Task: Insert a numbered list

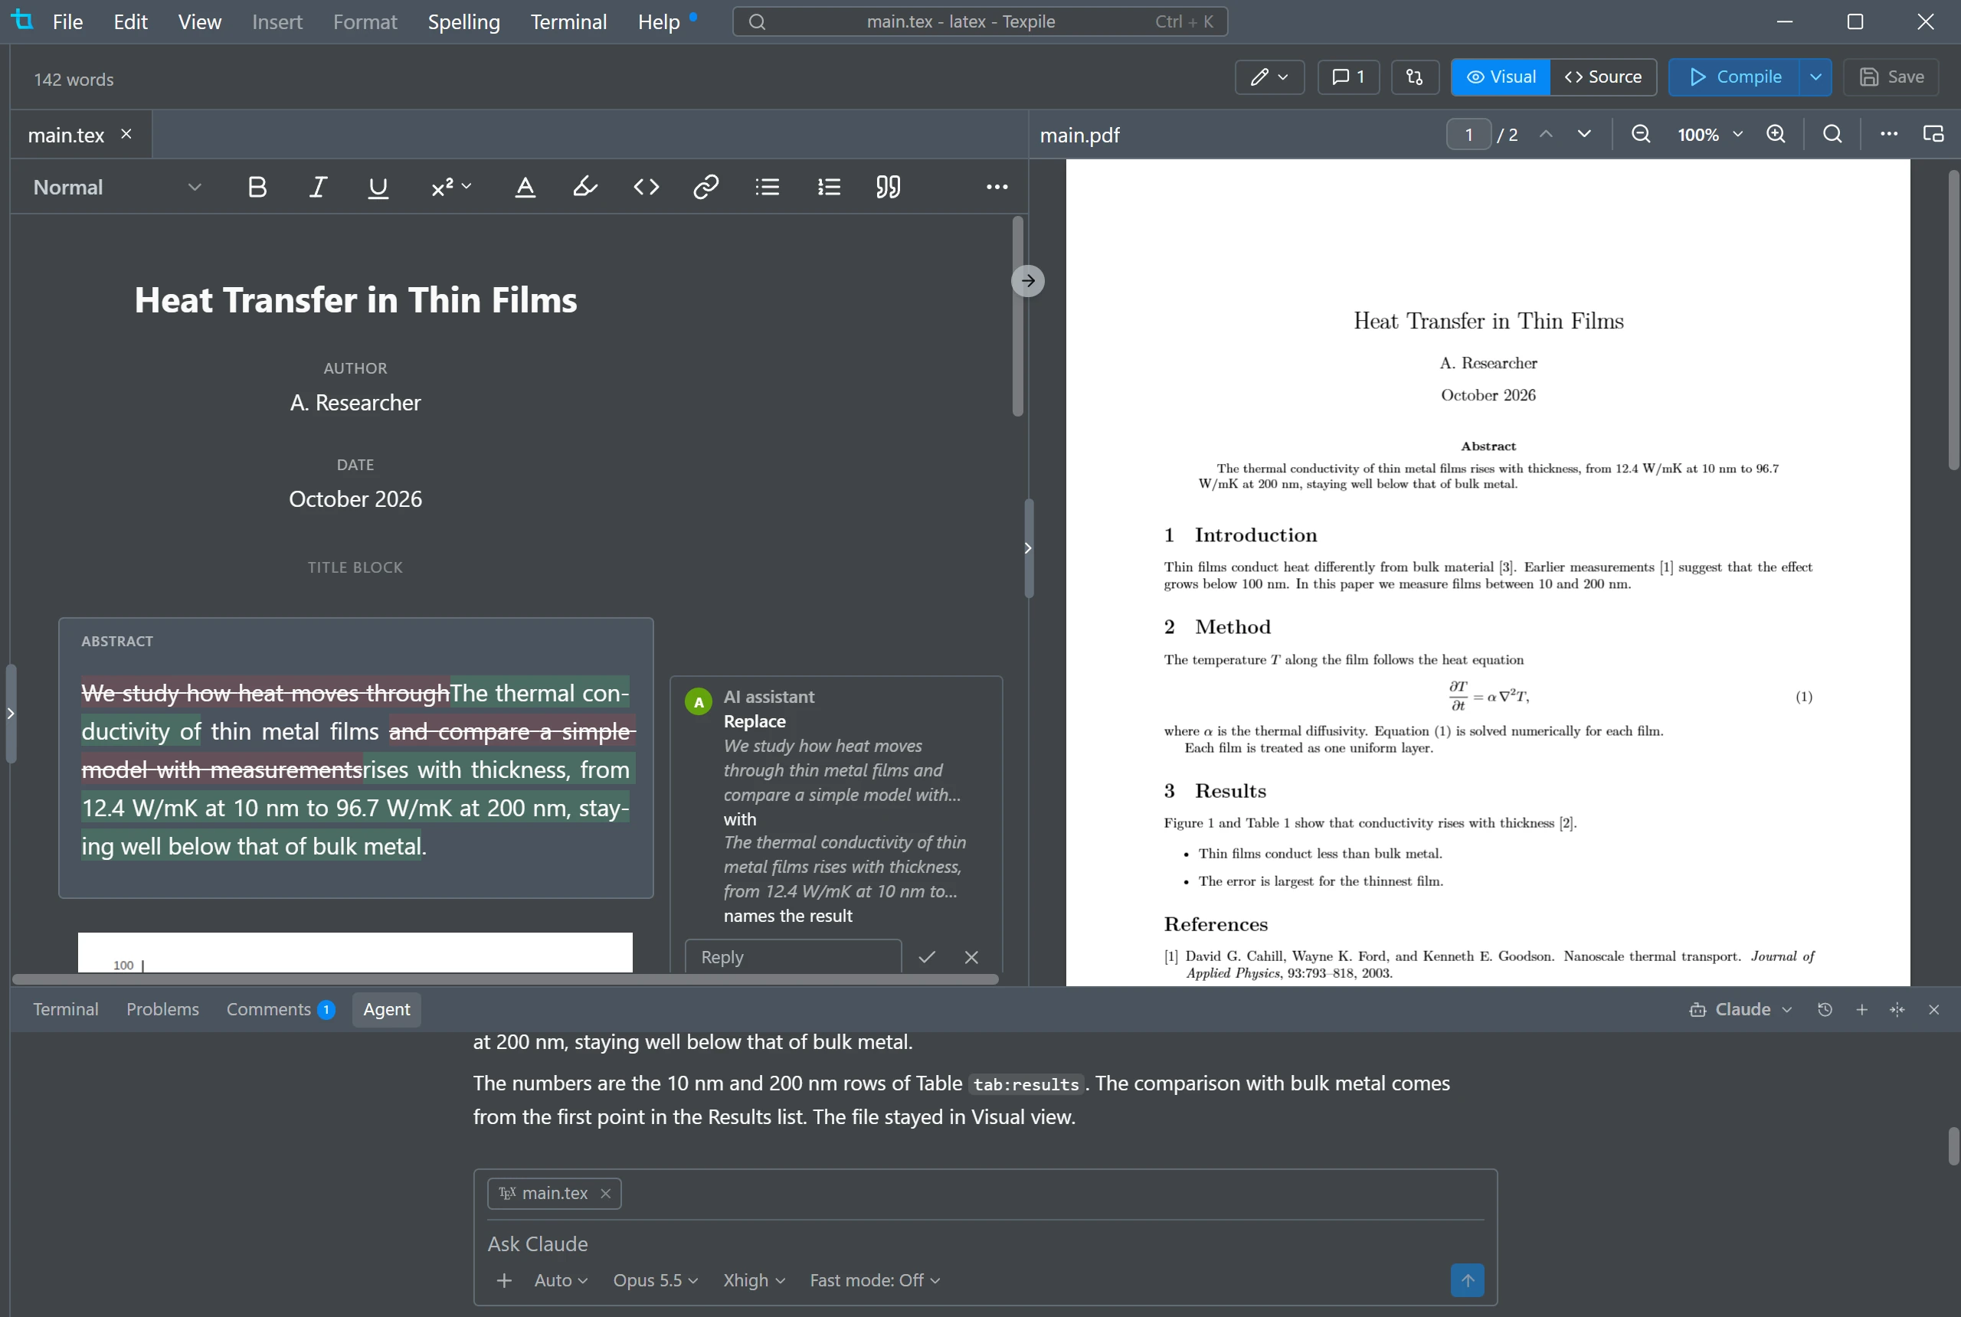Action: (828, 187)
